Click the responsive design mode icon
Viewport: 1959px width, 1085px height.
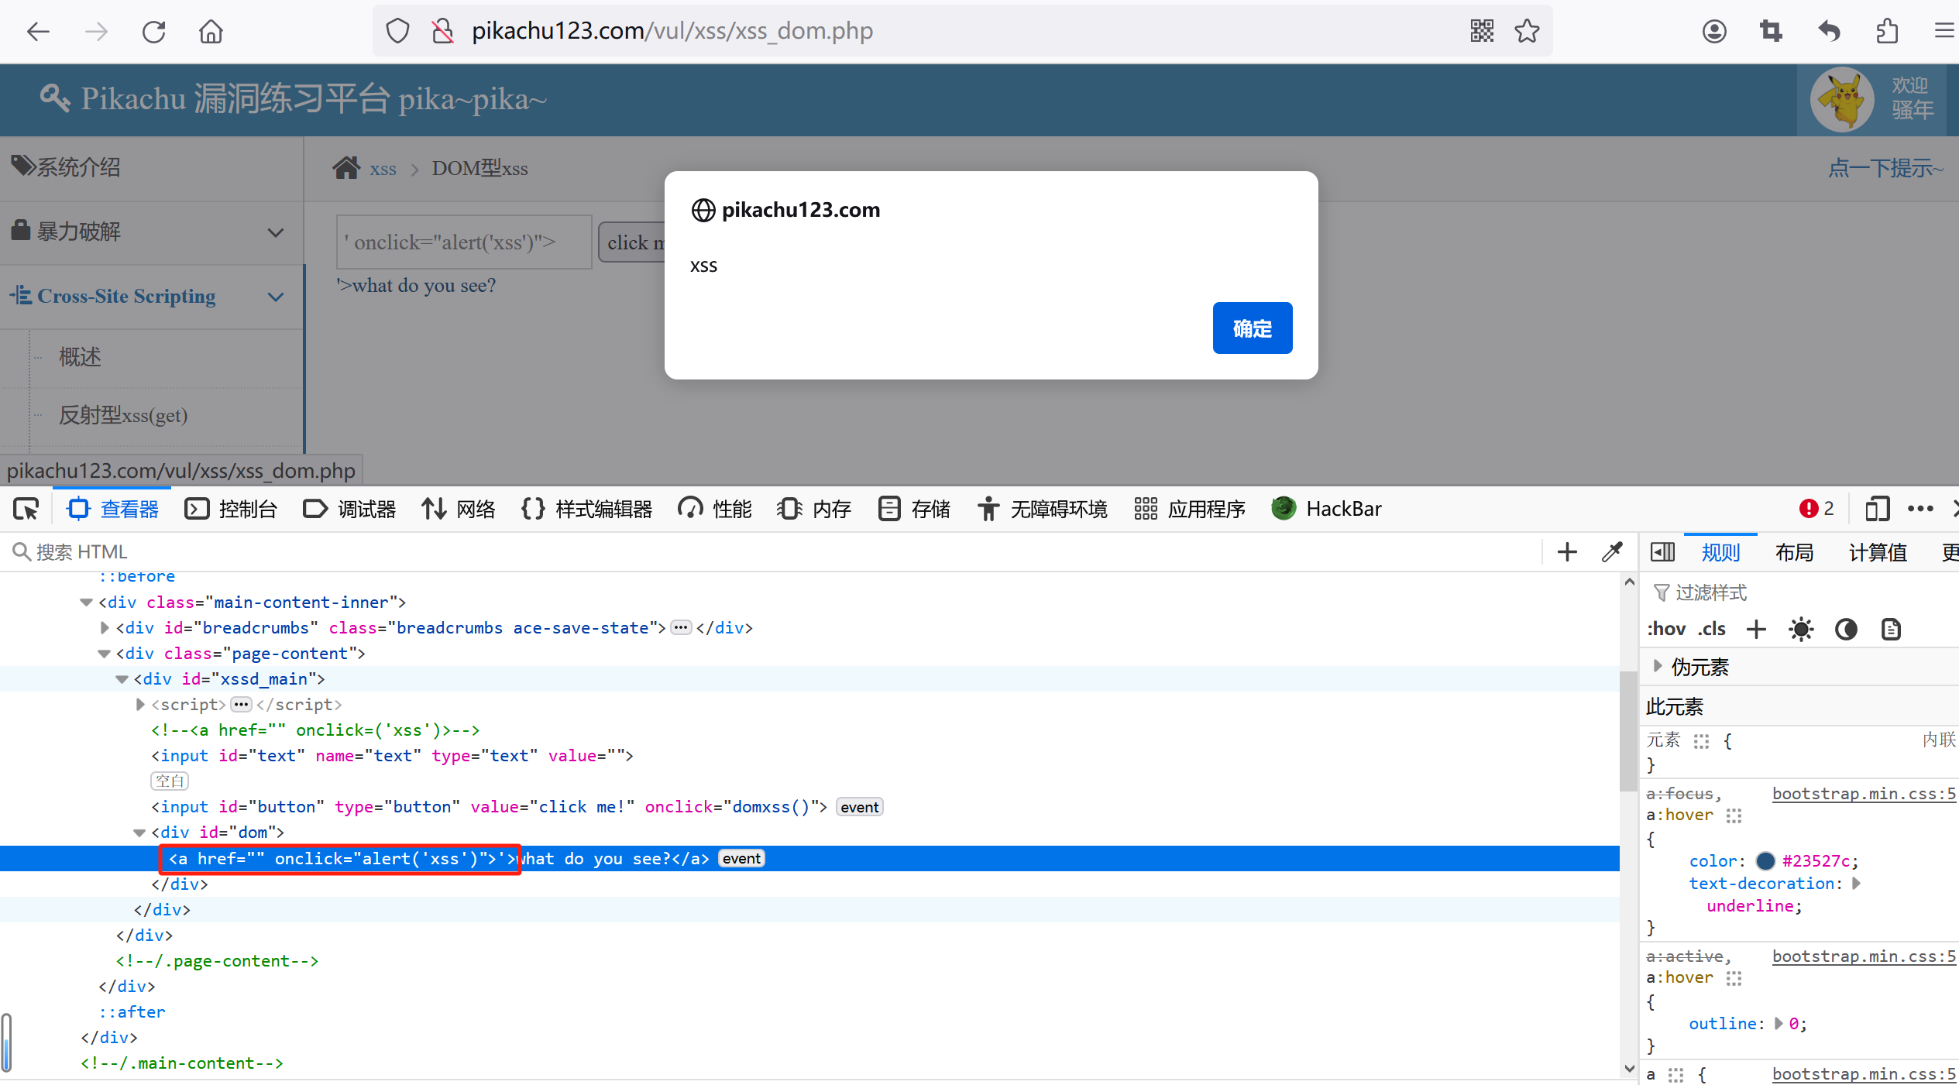pyautogui.click(x=1876, y=509)
